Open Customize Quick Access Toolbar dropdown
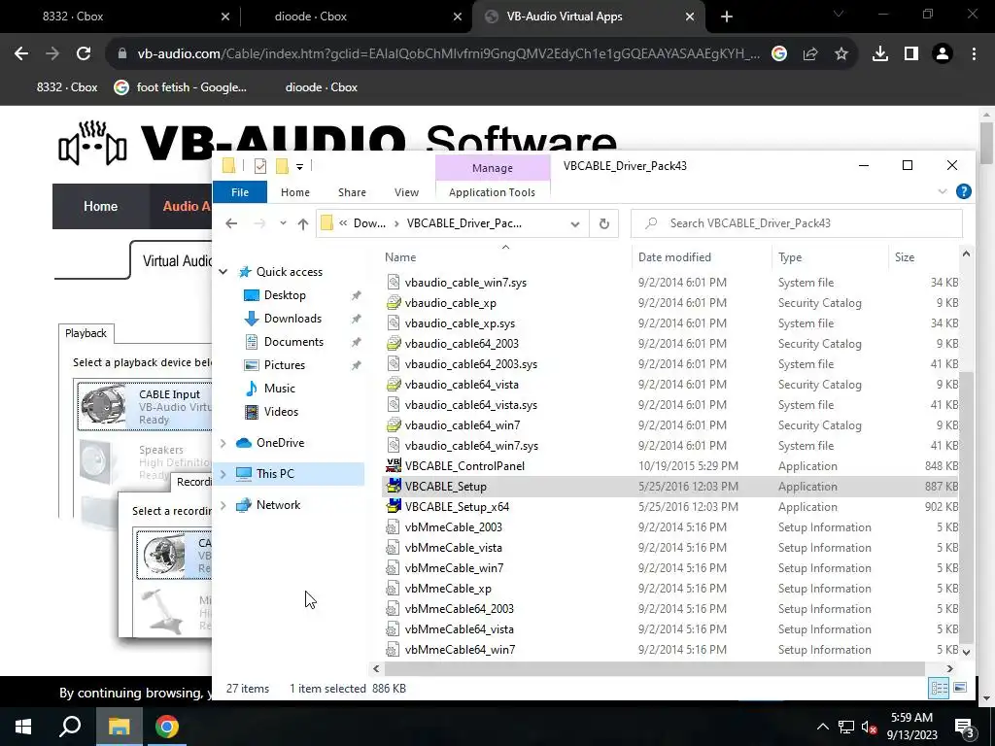The image size is (995, 746). 299,167
